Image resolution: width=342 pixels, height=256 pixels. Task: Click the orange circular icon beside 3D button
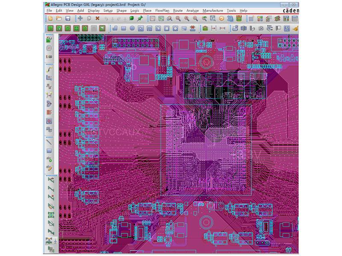tap(221, 18)
